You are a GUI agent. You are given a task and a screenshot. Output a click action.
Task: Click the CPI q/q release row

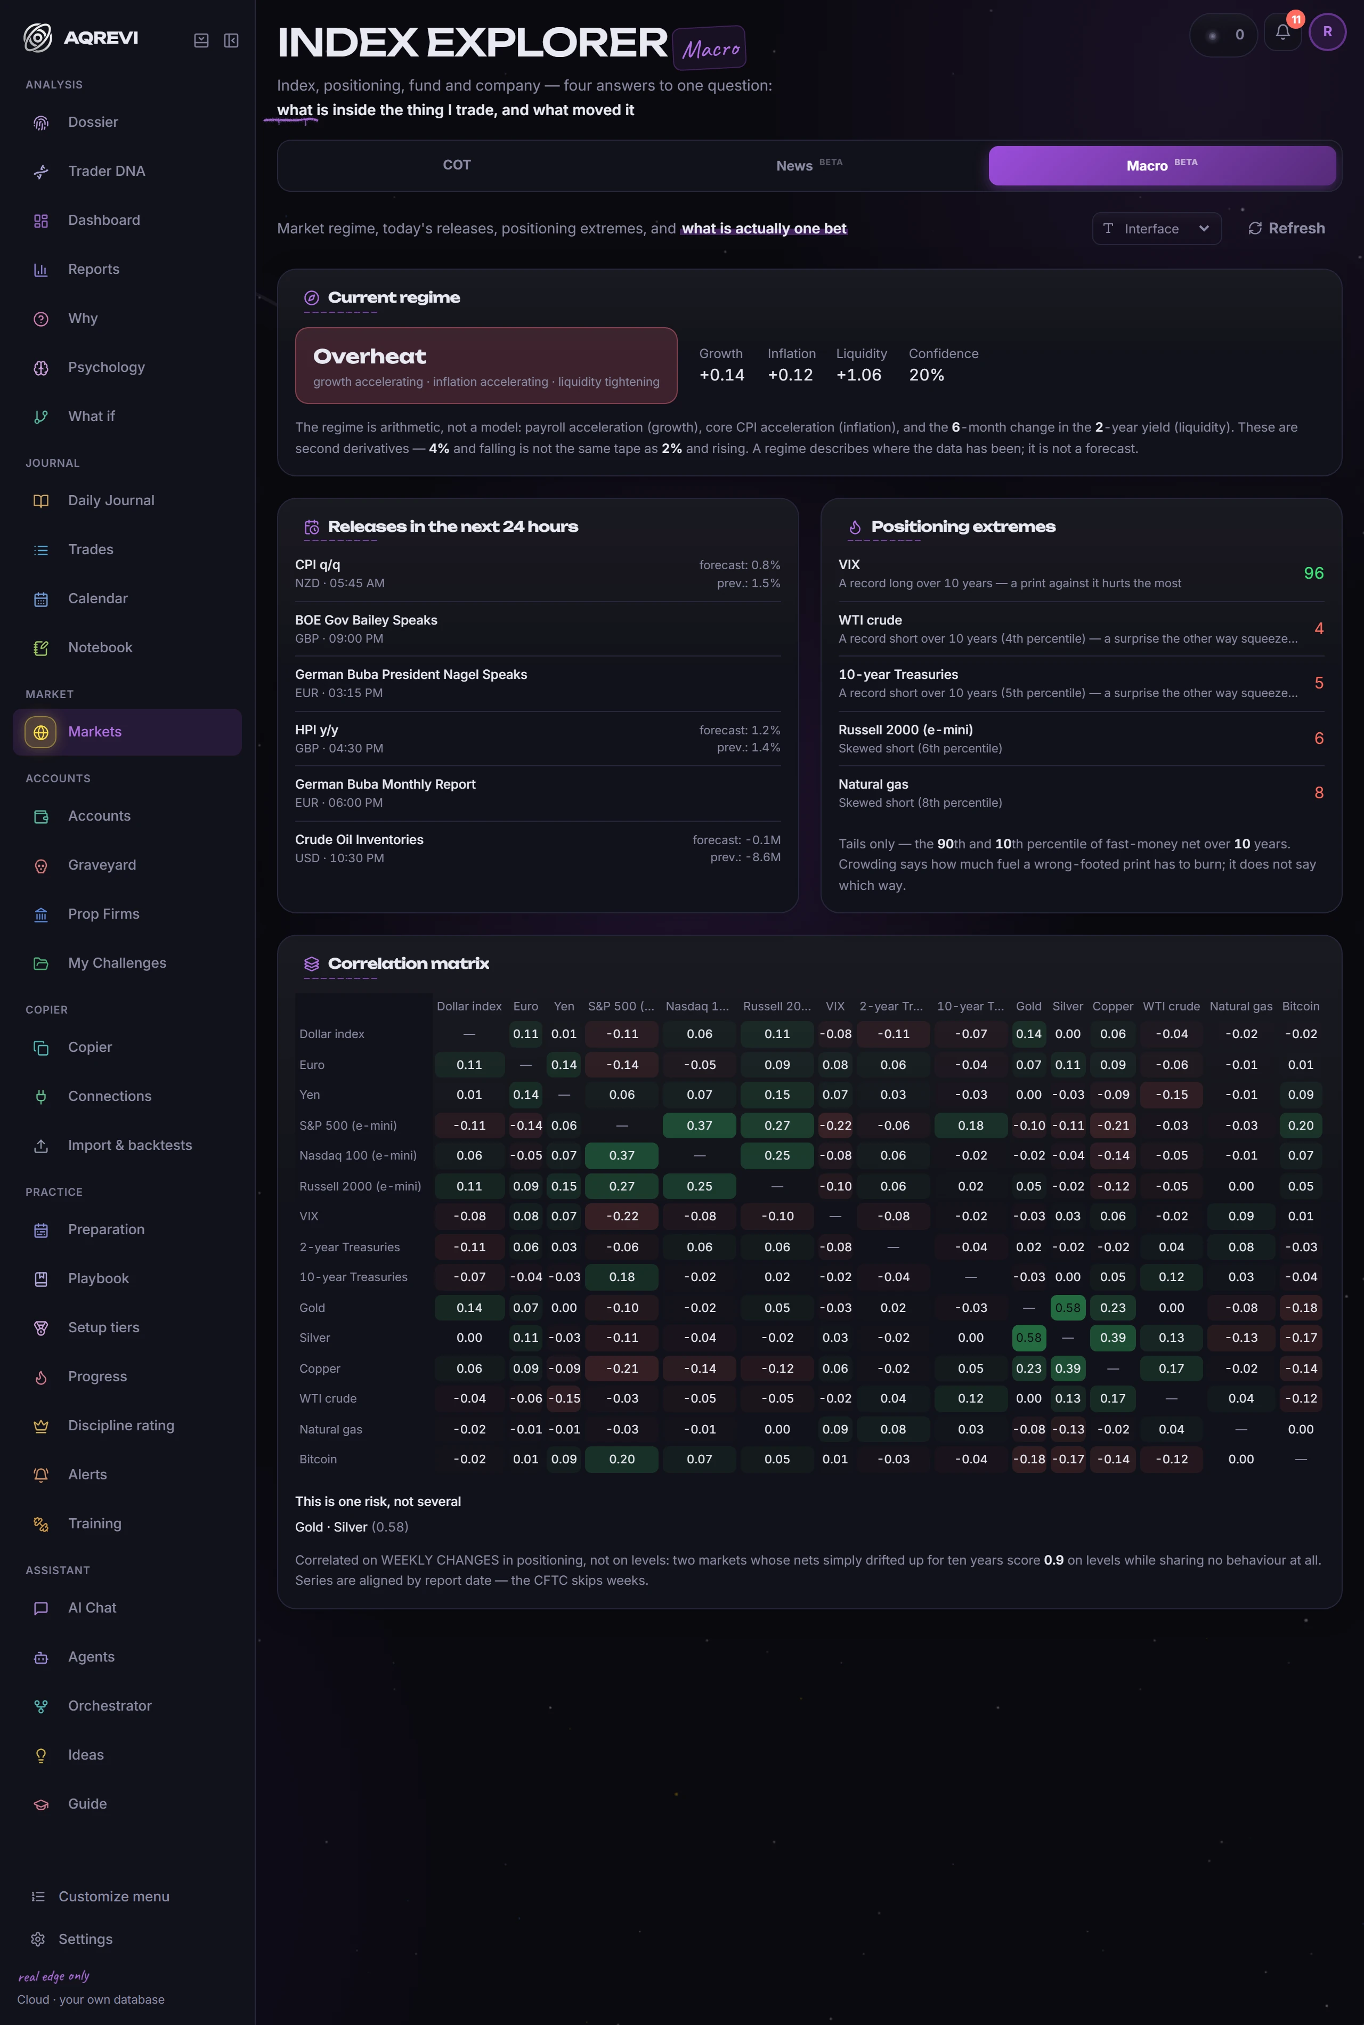(x=538, y=574)
